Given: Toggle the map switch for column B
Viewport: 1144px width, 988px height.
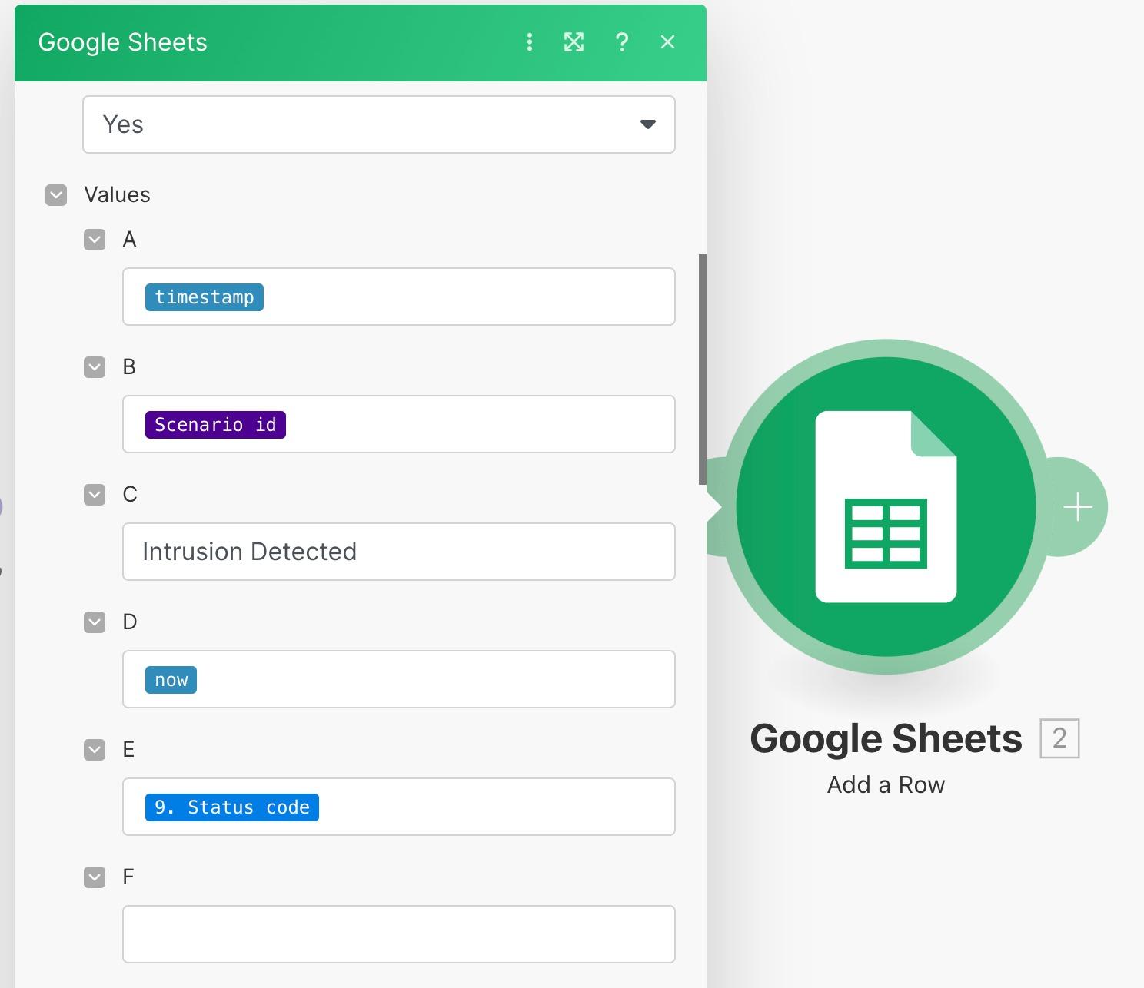Looking at the screenshot, I should click(x=95, y=367).
